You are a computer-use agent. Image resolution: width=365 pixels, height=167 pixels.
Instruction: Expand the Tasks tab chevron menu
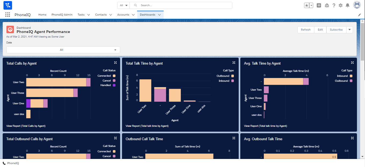pos(89,15)
